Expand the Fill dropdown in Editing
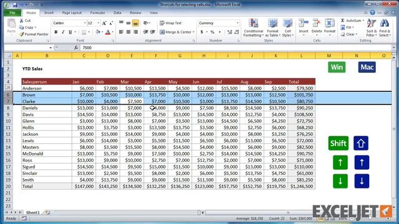The width and height of the screenshot is (399, 224). (353, 27)
